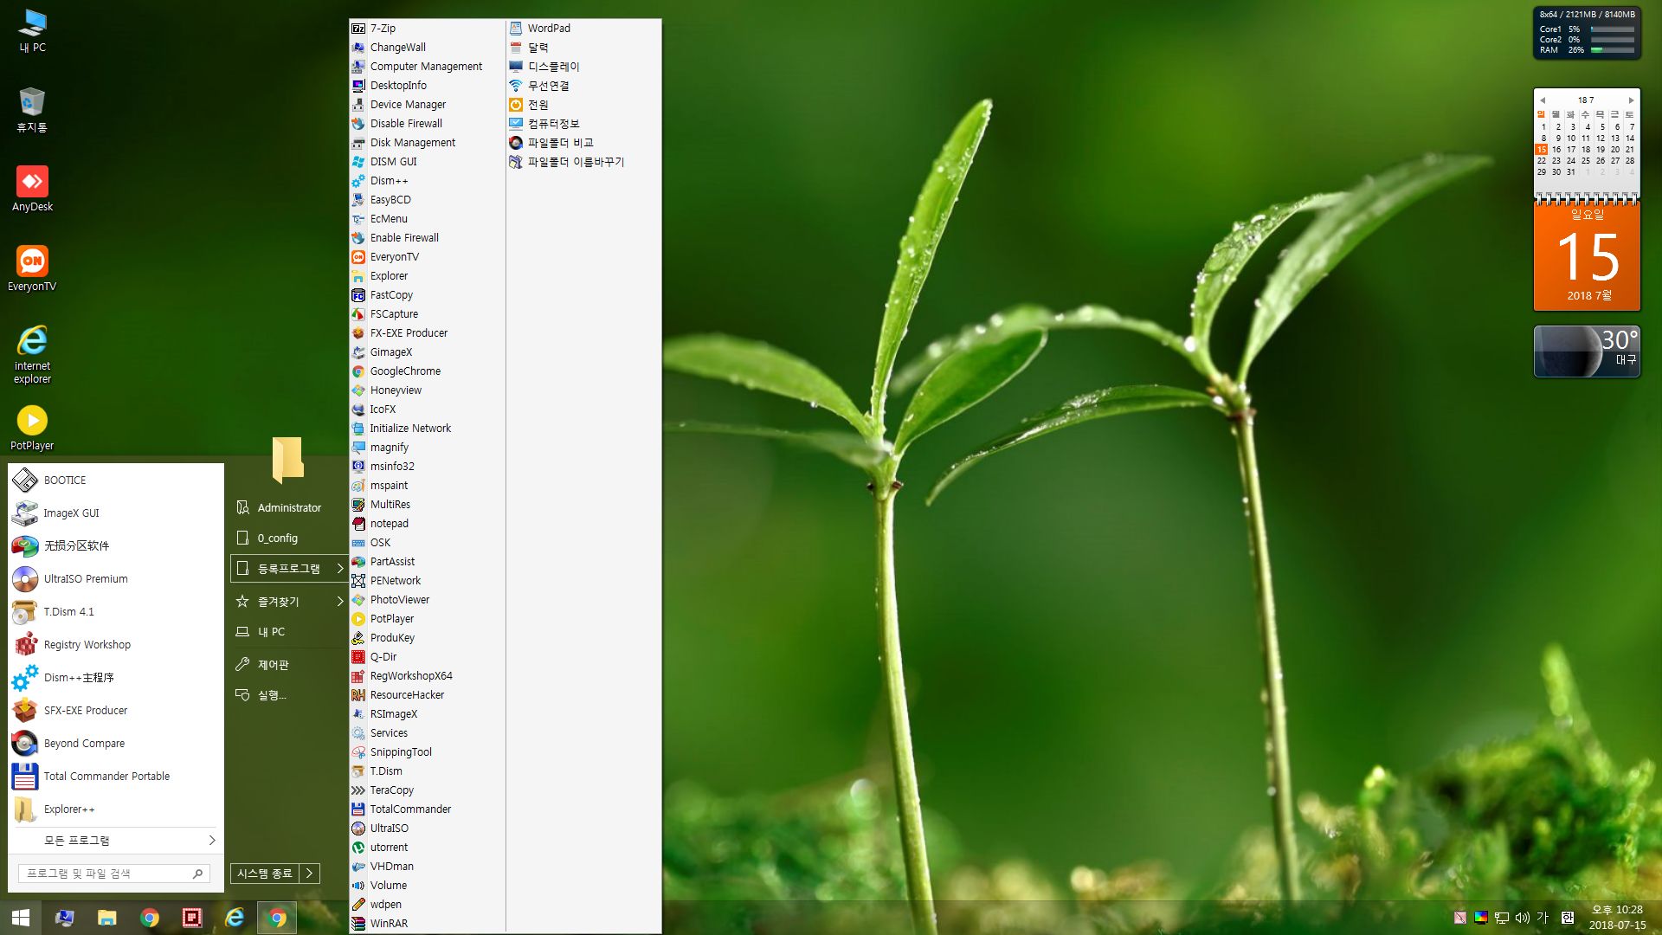Click the taskbar clock showing 오후 10:28
The image size is (1662, 935).
(x=1617, y=918)
